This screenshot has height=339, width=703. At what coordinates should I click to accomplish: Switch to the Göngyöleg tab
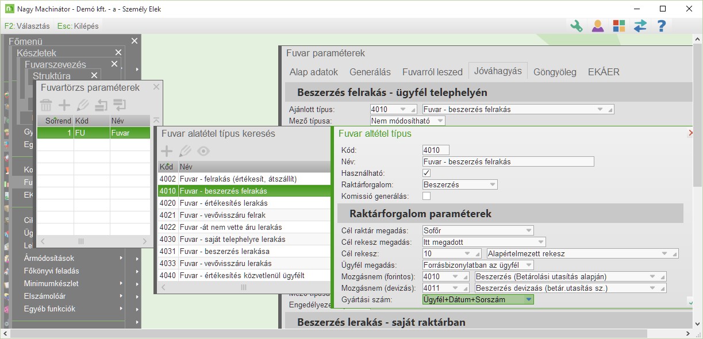555,72
